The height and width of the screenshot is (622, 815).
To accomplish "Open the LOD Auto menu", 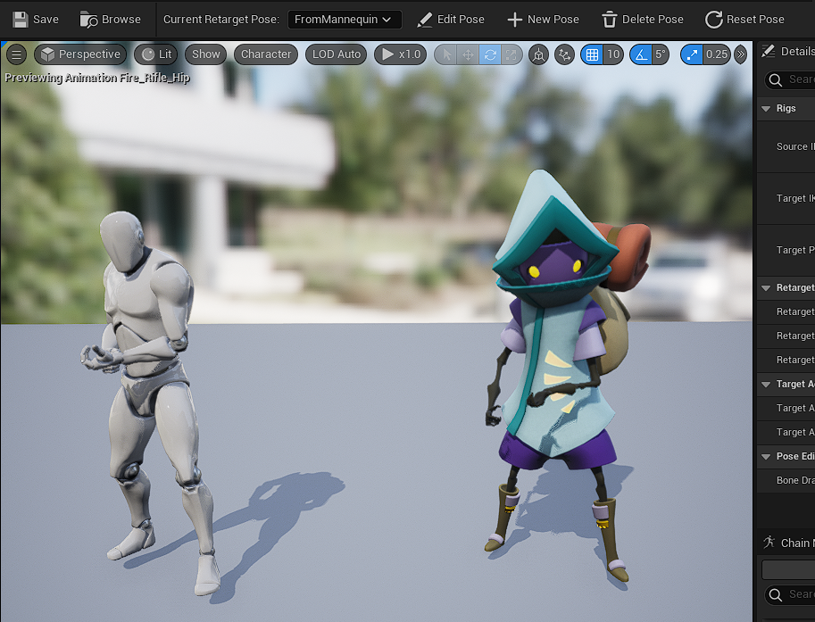I will coord(337,54).
